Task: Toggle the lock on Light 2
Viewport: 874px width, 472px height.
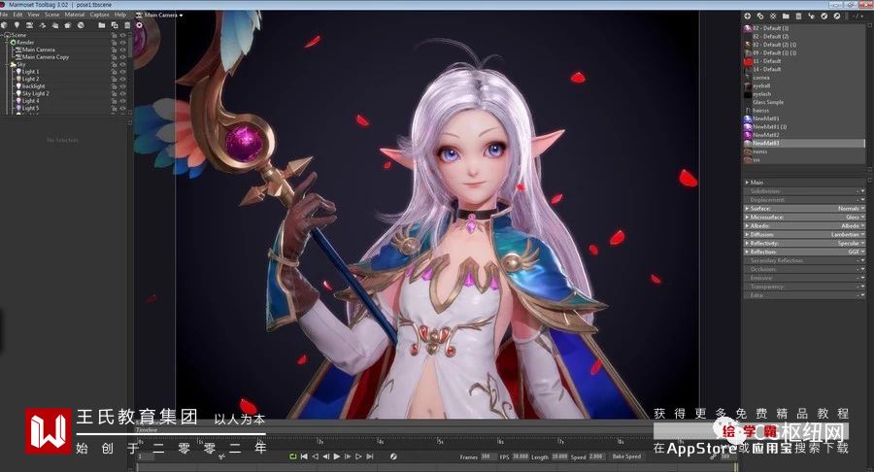Action: pos(115,79)
